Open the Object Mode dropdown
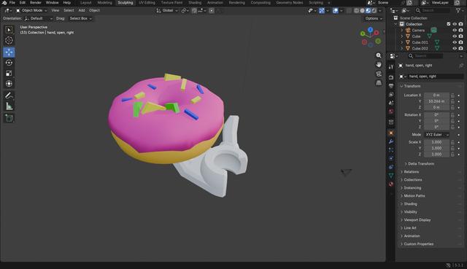467x269 pixels. pyautogui.click(x=31, y=10)
